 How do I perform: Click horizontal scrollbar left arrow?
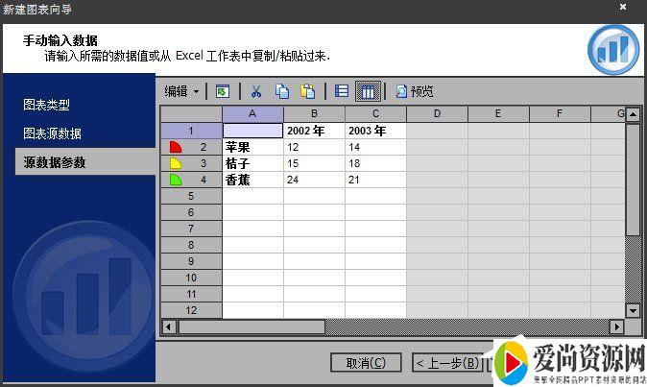click(168, 327)
